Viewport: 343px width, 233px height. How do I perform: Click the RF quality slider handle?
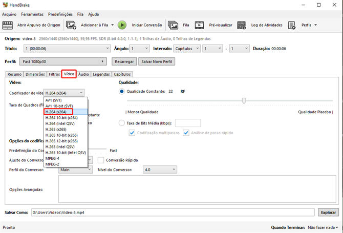pos(244,101)
